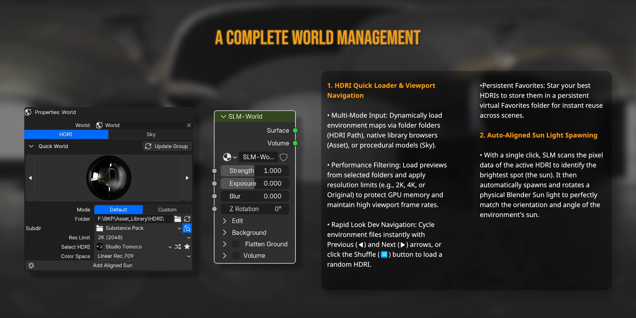Click the Folder path field
The image size is (636, 318).
pos(134,219)
